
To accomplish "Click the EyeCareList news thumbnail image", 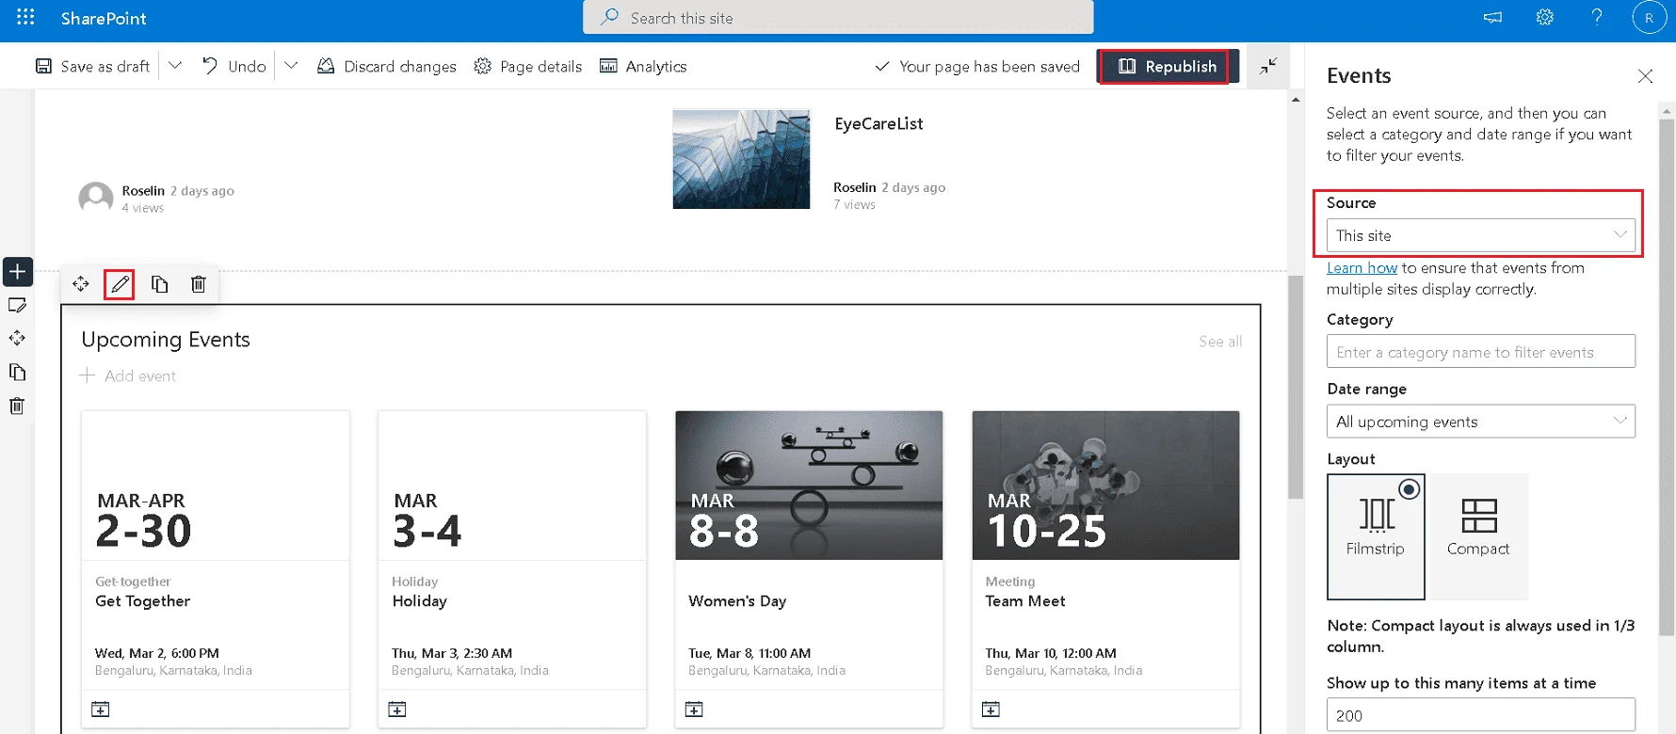I will pos(741,159).
